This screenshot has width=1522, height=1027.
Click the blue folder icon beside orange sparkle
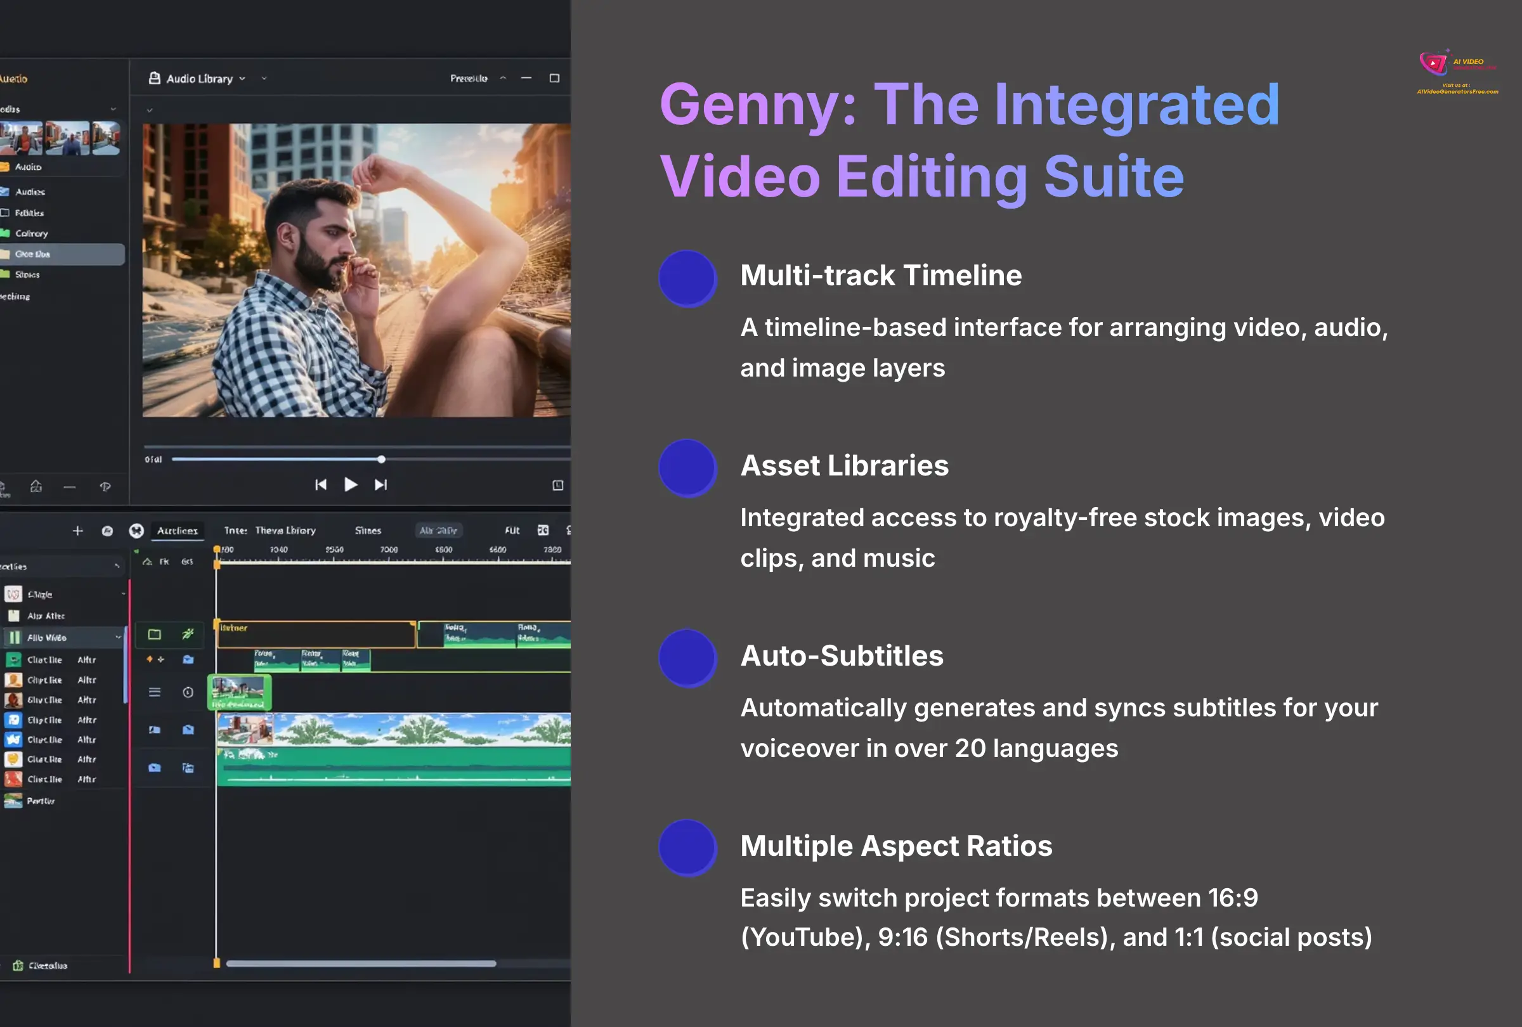click(188, 659)
